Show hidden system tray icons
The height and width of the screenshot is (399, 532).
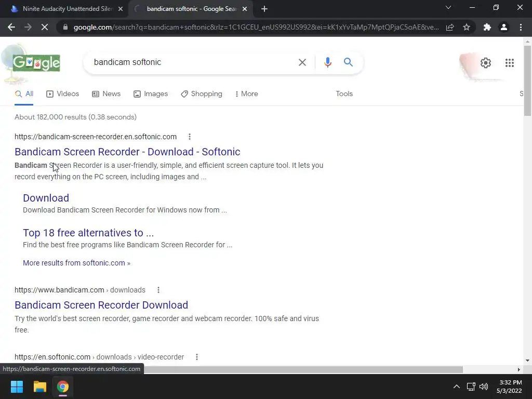tap(457, 387)
